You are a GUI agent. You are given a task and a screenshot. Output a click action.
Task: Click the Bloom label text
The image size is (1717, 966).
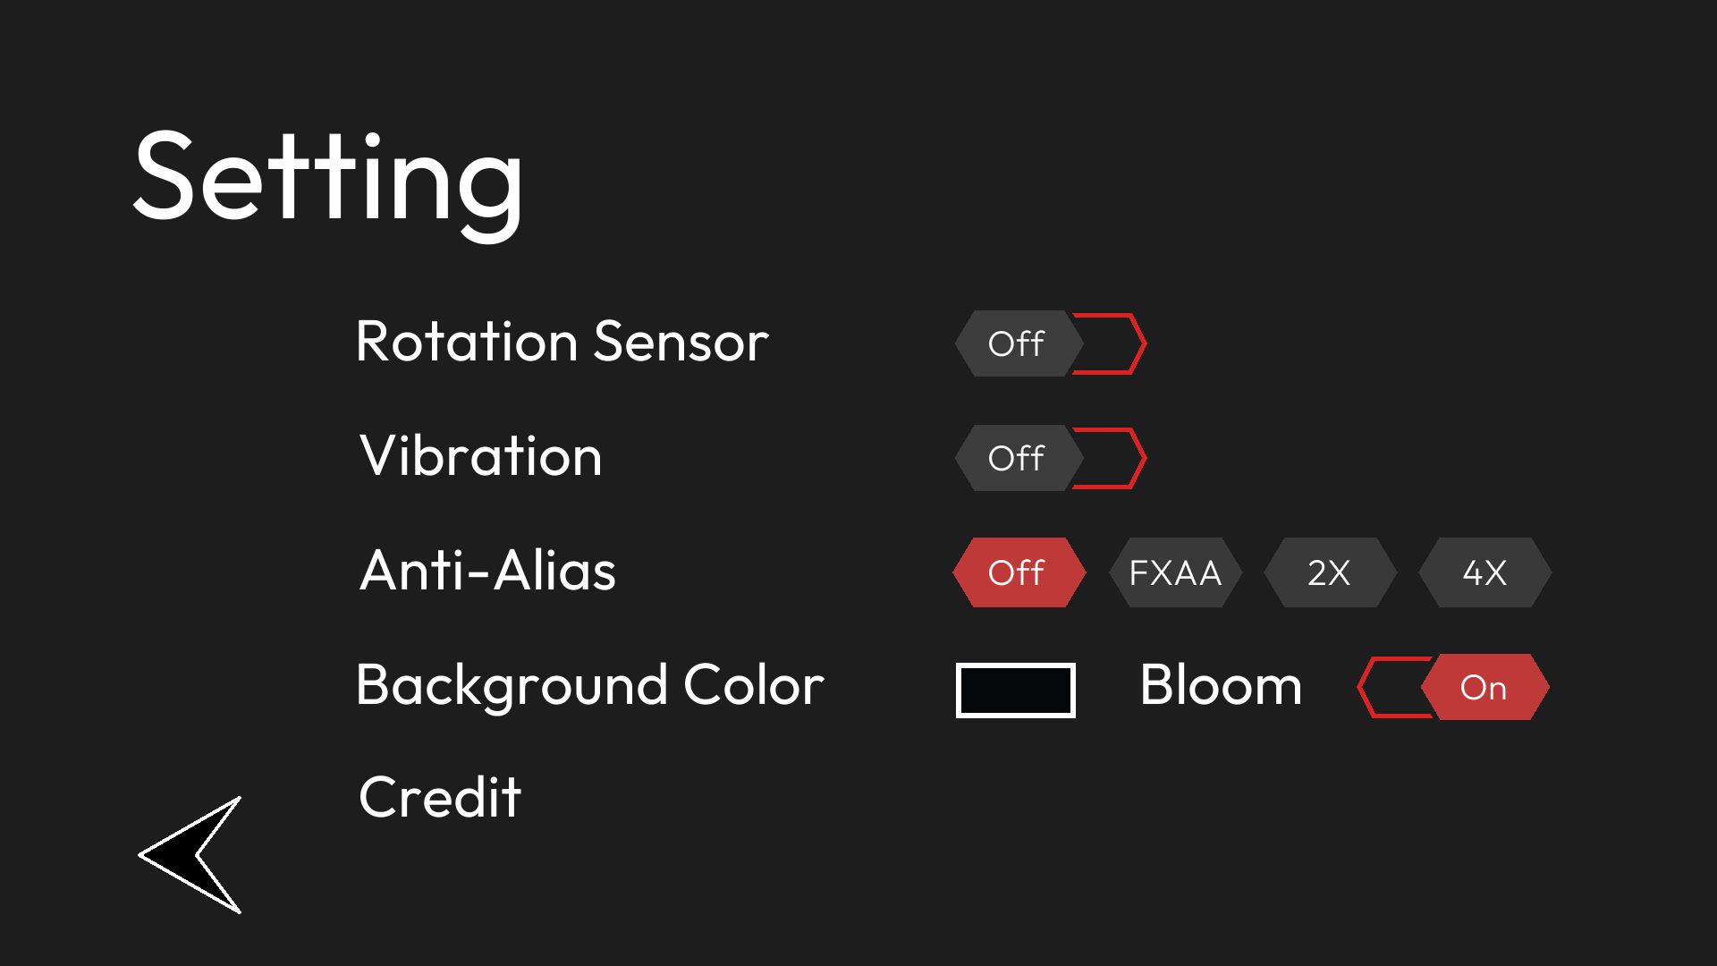tap(1221, 685)
